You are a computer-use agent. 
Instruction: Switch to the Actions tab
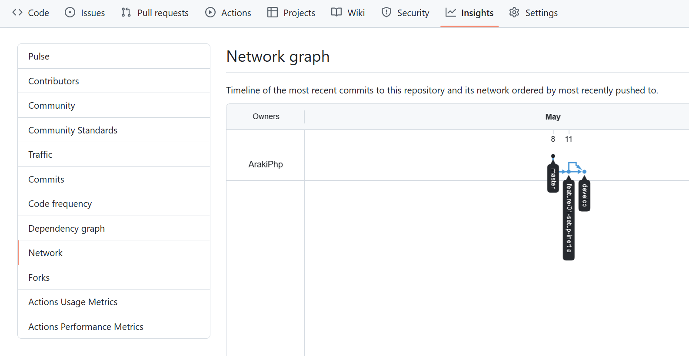click(228, 13)
